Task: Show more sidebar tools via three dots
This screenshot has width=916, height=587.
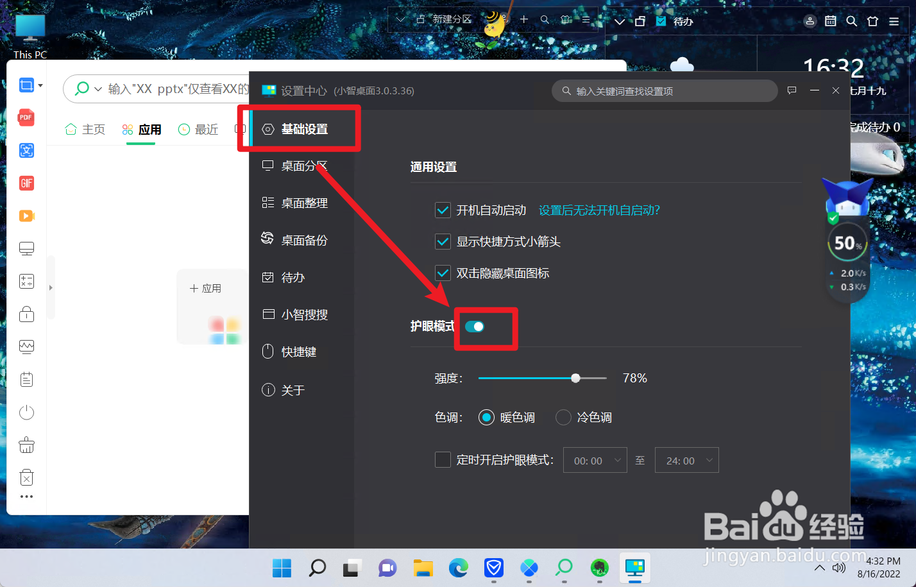Action: tap(26, 497)
